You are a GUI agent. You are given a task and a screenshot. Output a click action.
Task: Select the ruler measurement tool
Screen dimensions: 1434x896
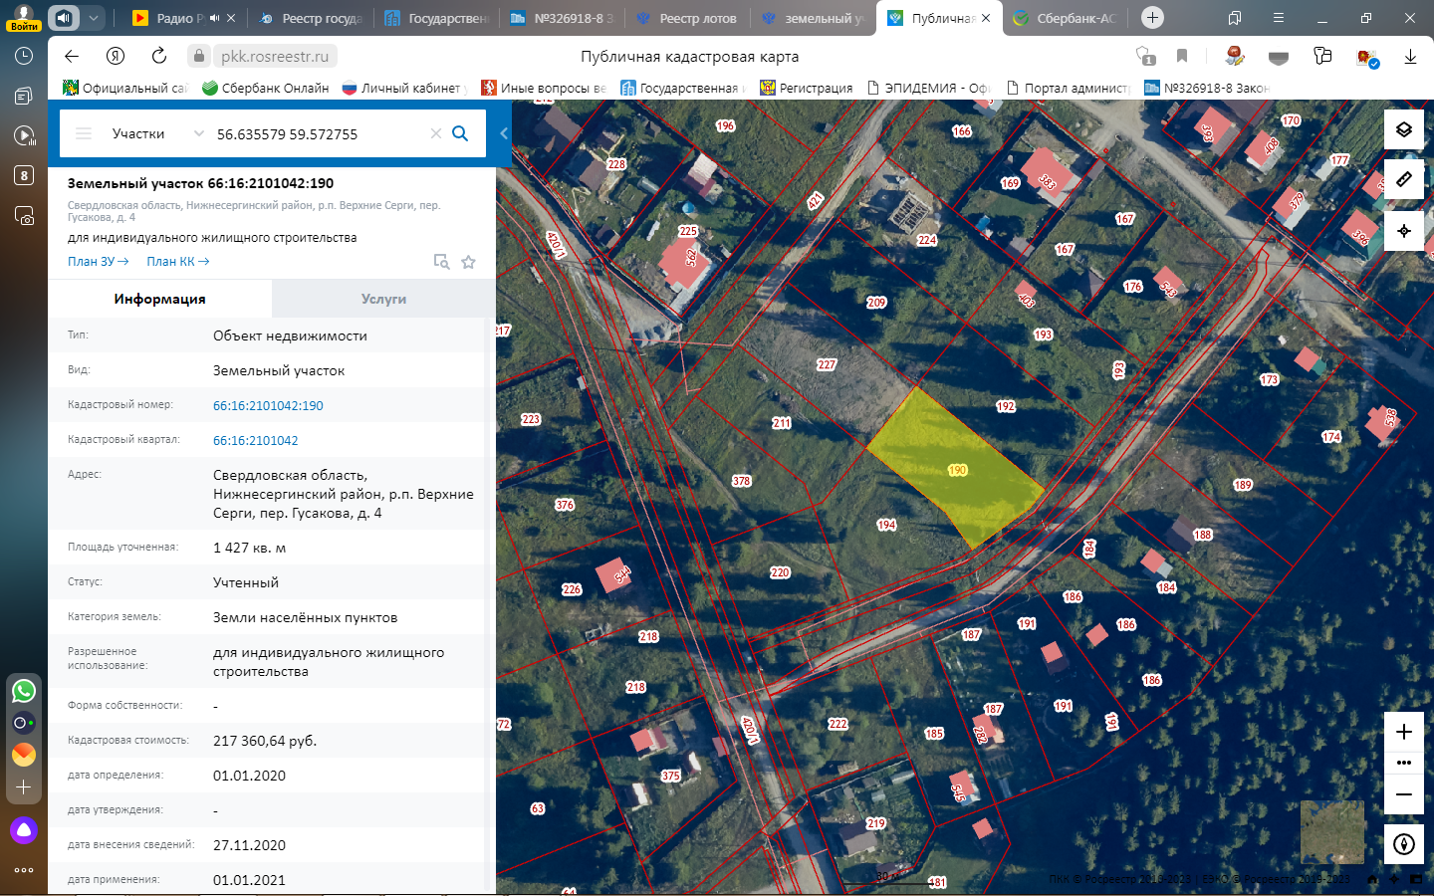point(1403,180)
